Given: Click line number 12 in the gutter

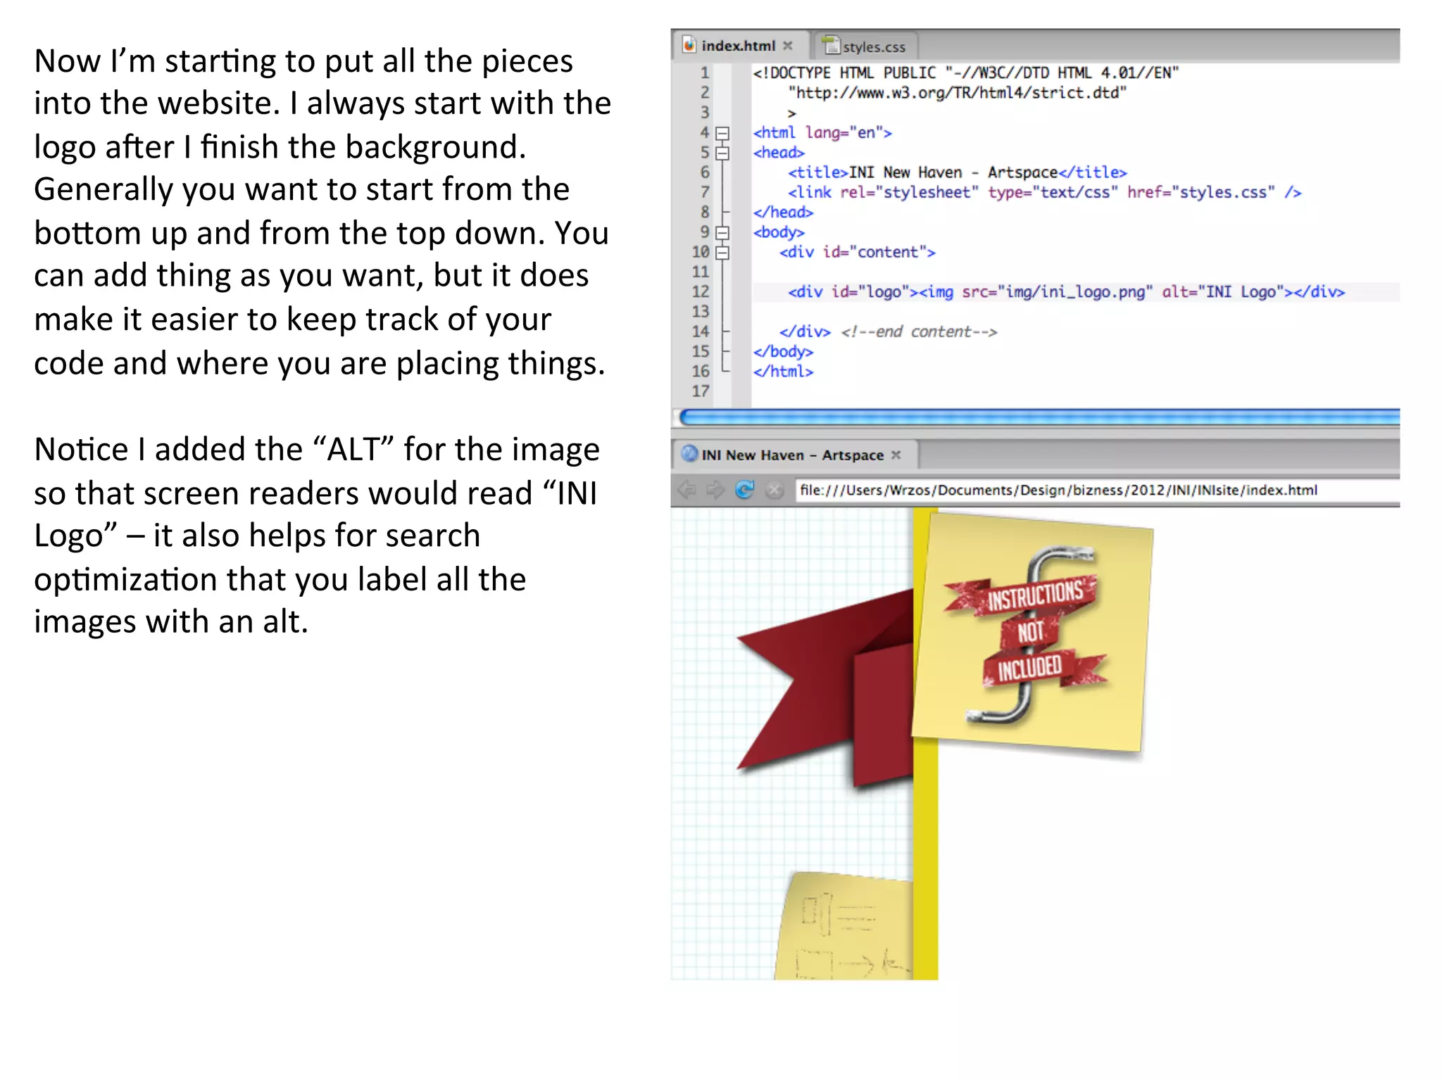Looking at the screenshot, I should coord(701,292).
